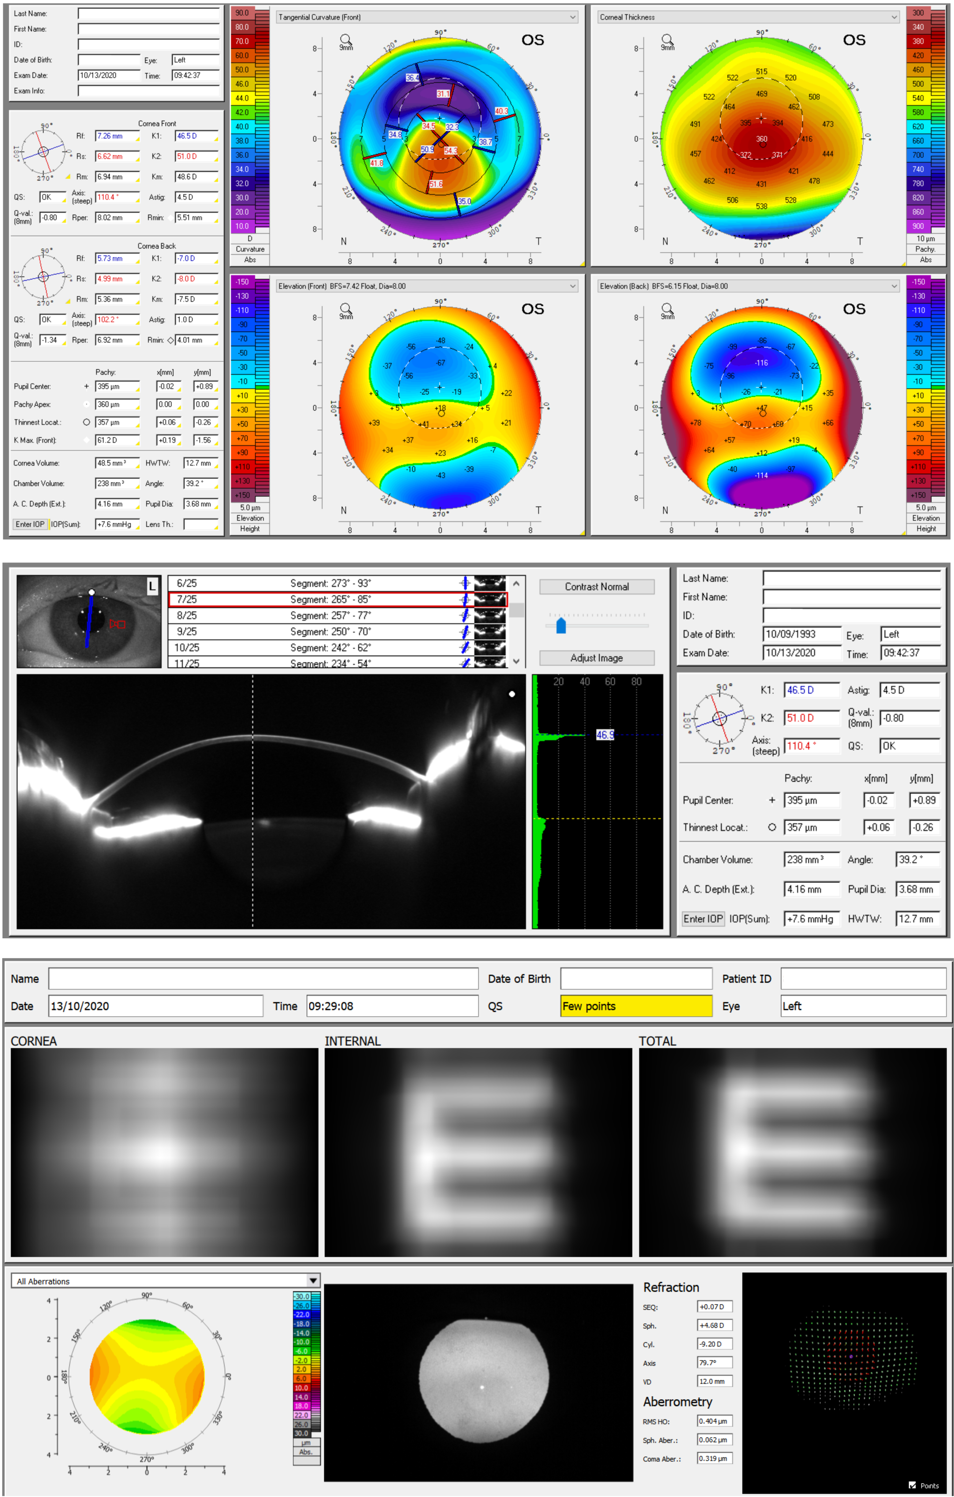Click the Contrast Normal button
This screenshot has width=954, height=1497.
pos(596,587)
